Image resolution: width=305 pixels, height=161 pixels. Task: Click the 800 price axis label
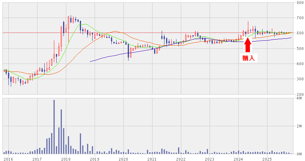300,3
